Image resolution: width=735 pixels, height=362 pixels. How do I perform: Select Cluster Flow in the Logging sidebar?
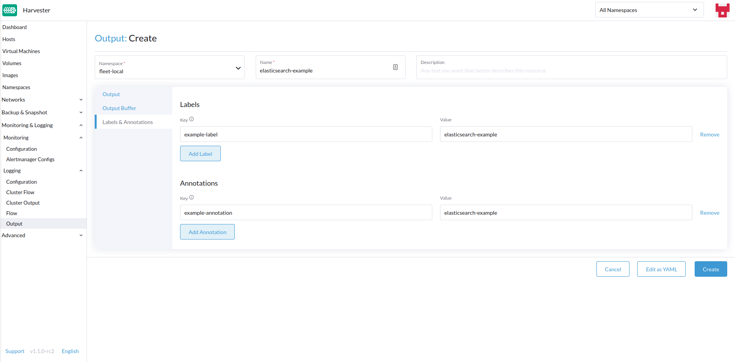(20, 192)
